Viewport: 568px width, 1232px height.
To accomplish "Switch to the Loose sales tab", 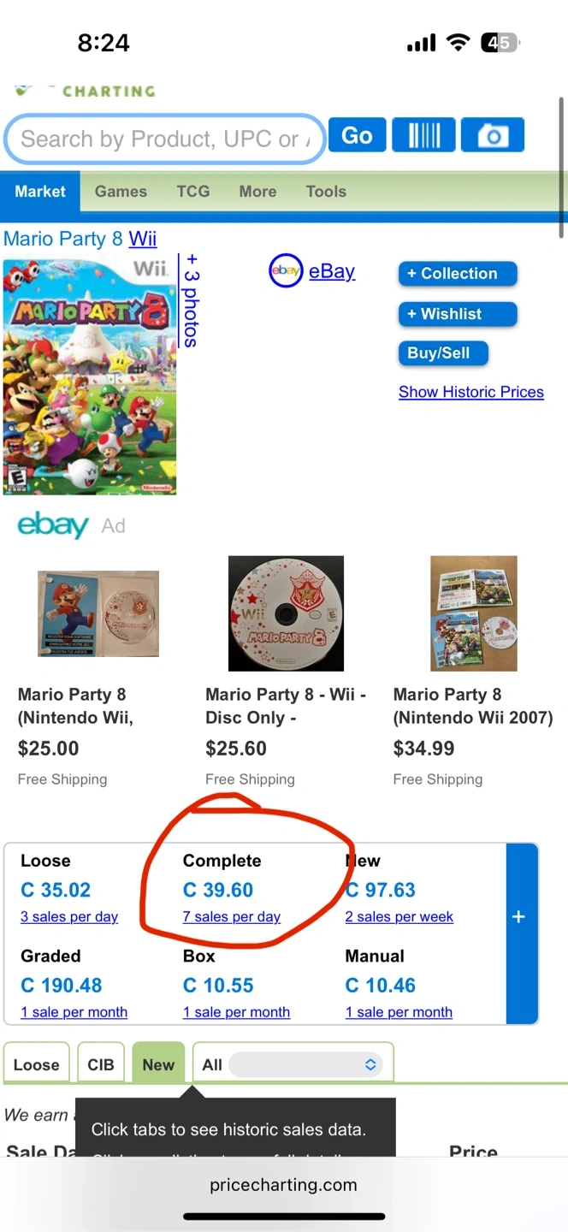I will 37,1065.
